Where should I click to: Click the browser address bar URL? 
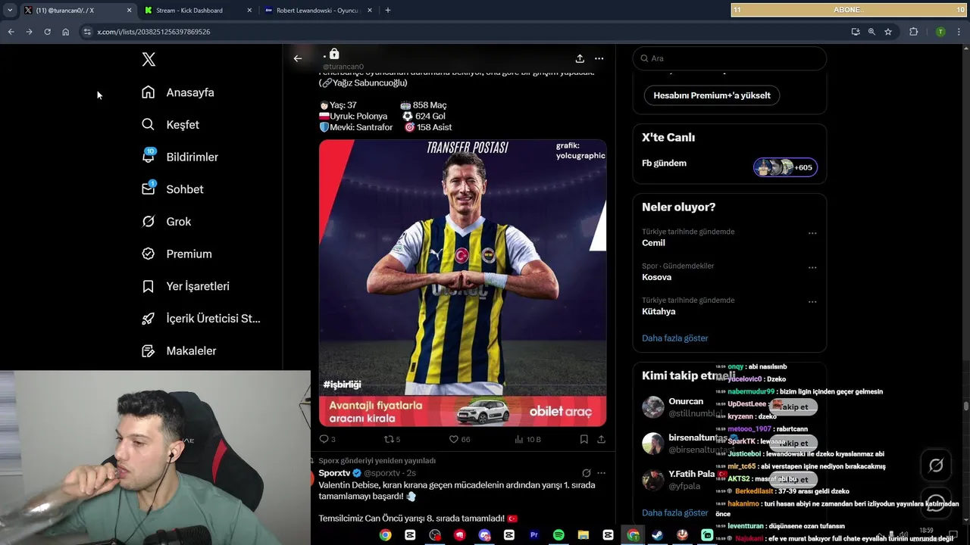pyautogui.click(x=154, y=32)
